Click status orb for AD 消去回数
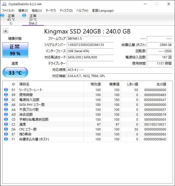 [6, 114]
